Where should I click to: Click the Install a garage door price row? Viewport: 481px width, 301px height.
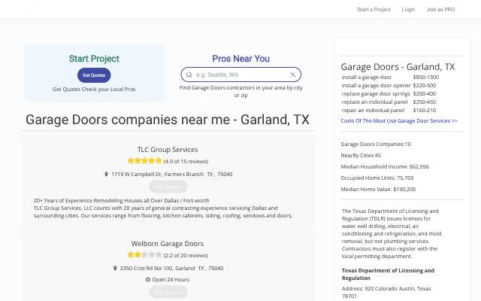[390, 77]
